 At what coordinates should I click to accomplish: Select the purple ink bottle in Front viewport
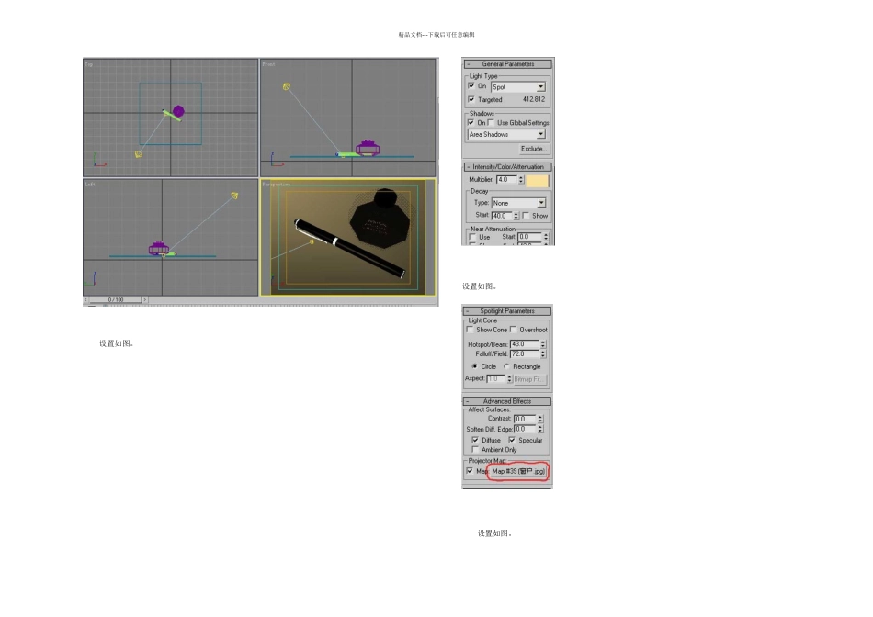tap(368, 148)
